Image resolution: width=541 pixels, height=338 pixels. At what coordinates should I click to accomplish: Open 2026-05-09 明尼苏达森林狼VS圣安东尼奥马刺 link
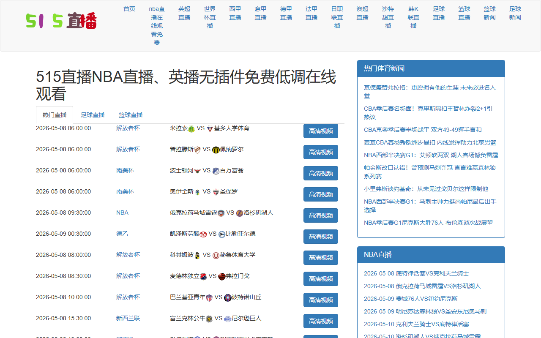425,311
